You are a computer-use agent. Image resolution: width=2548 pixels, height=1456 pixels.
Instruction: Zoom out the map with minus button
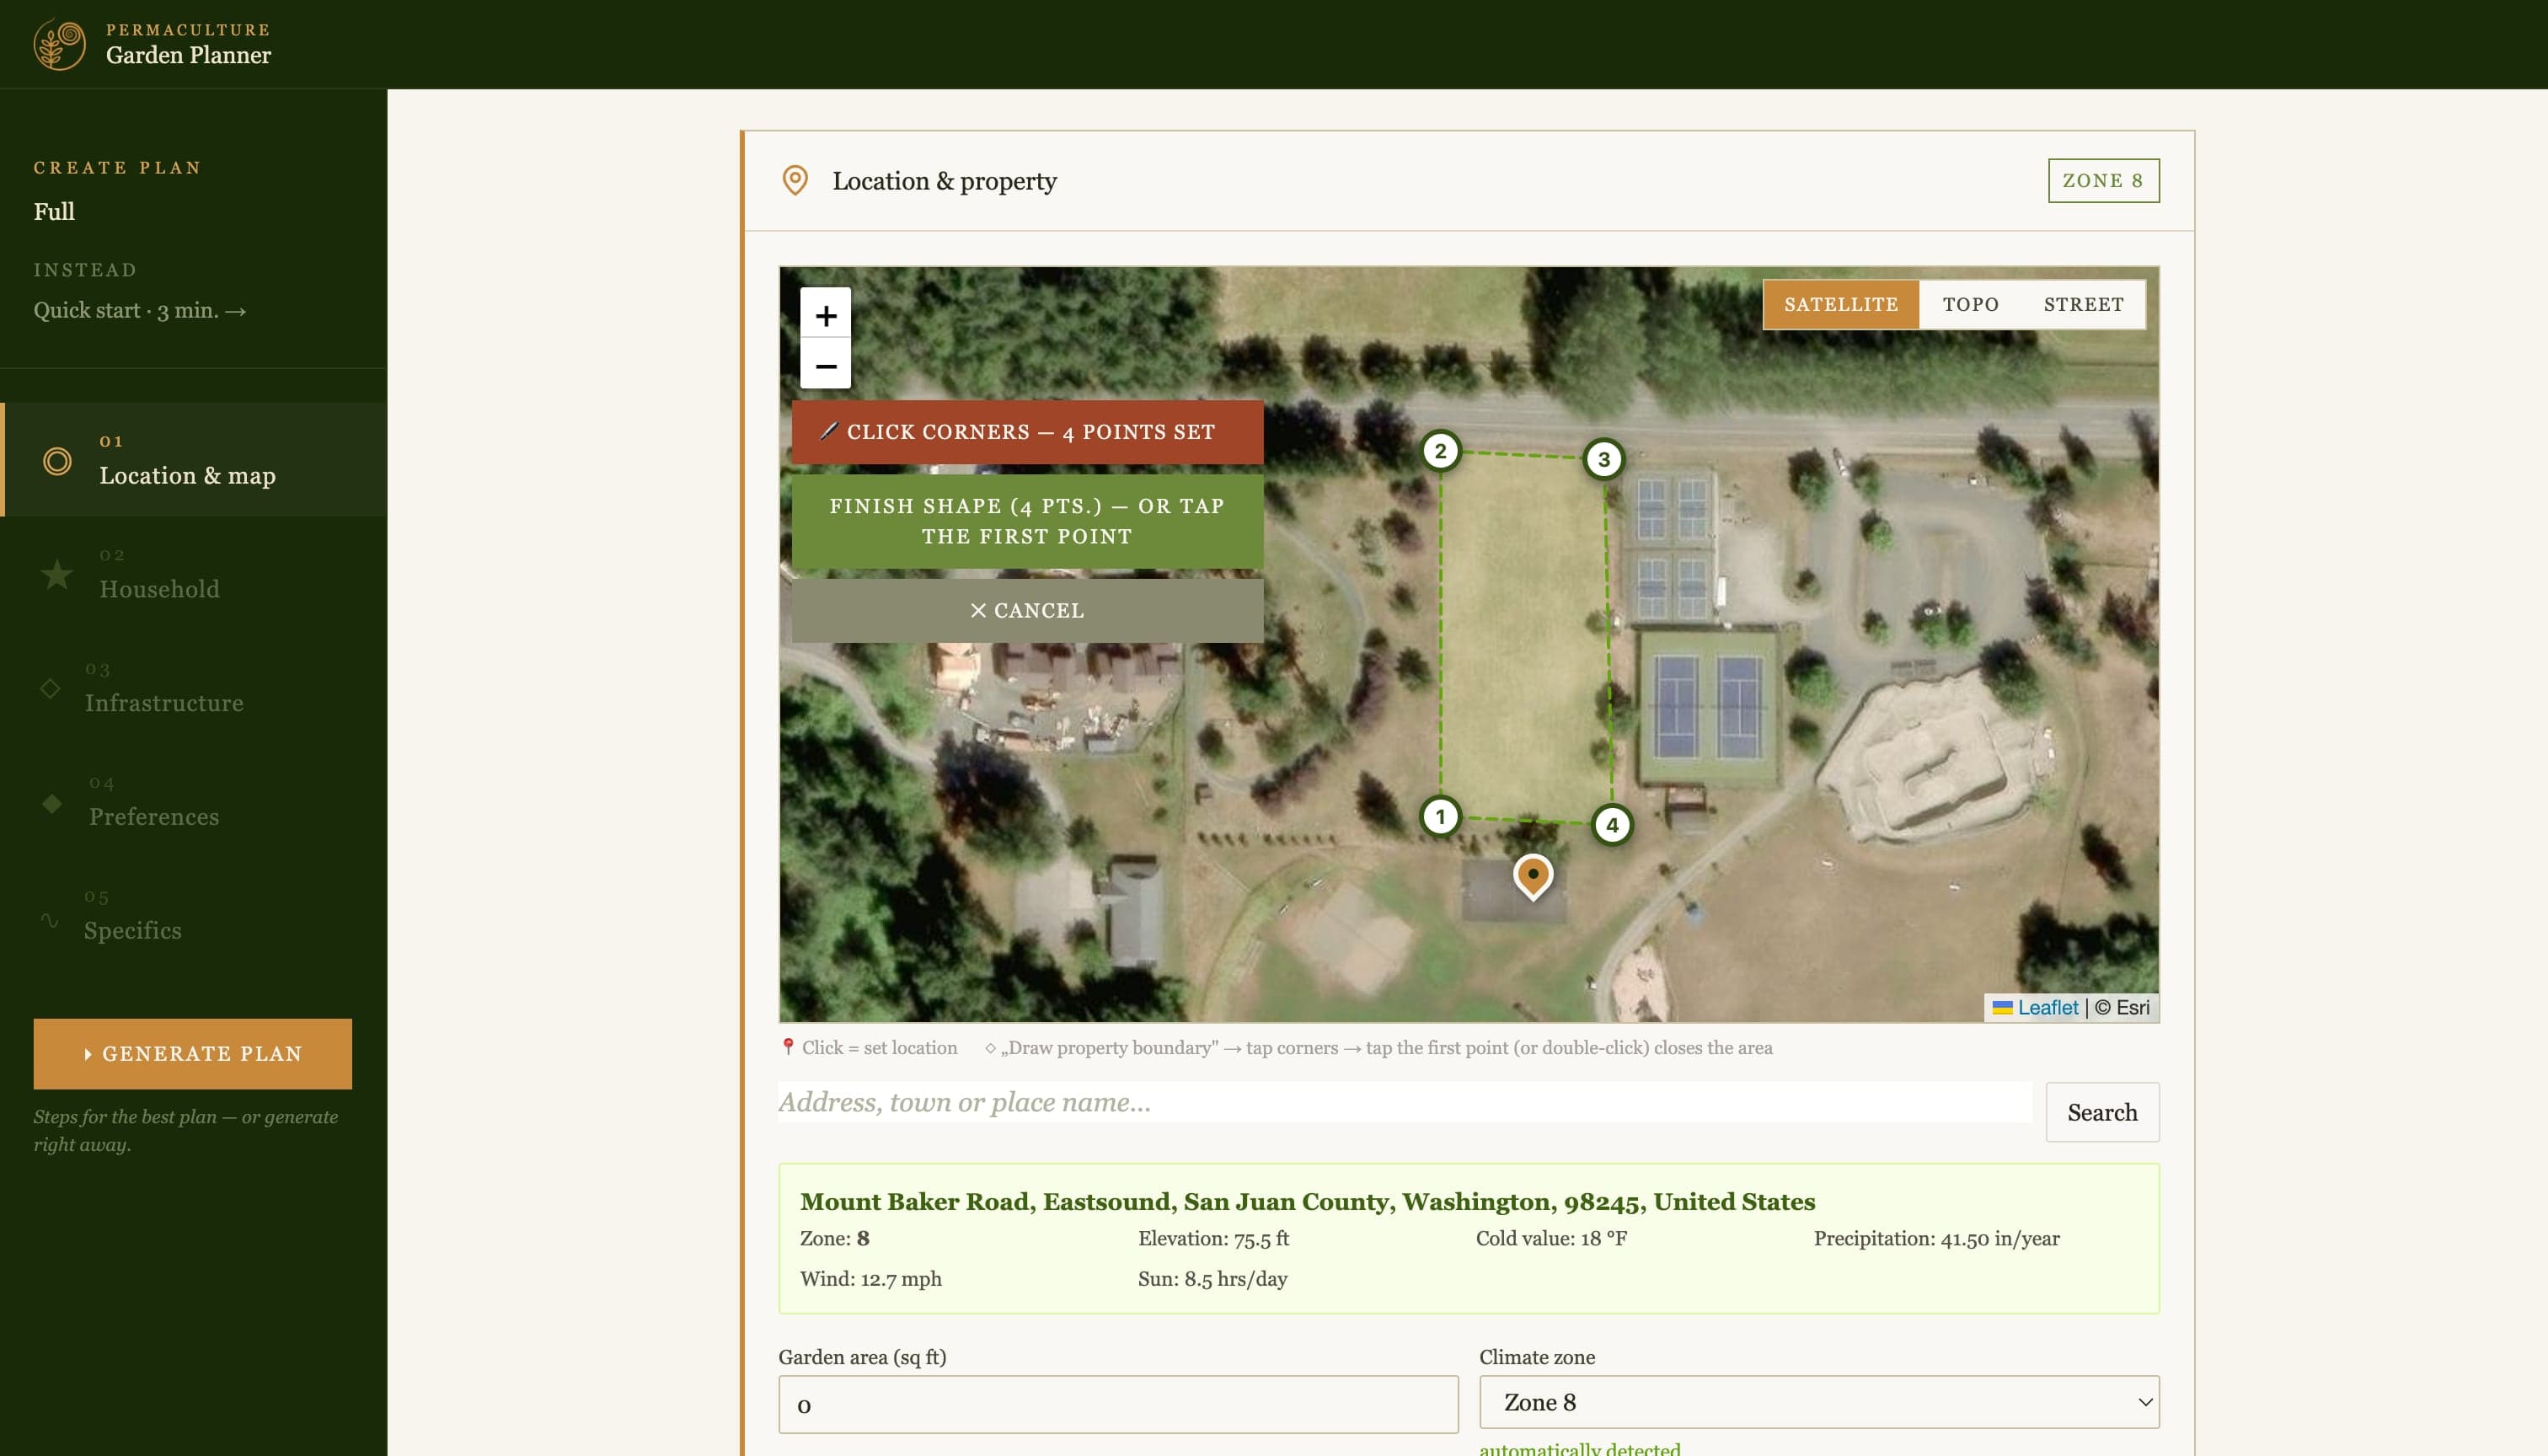(x=825, y=365)
